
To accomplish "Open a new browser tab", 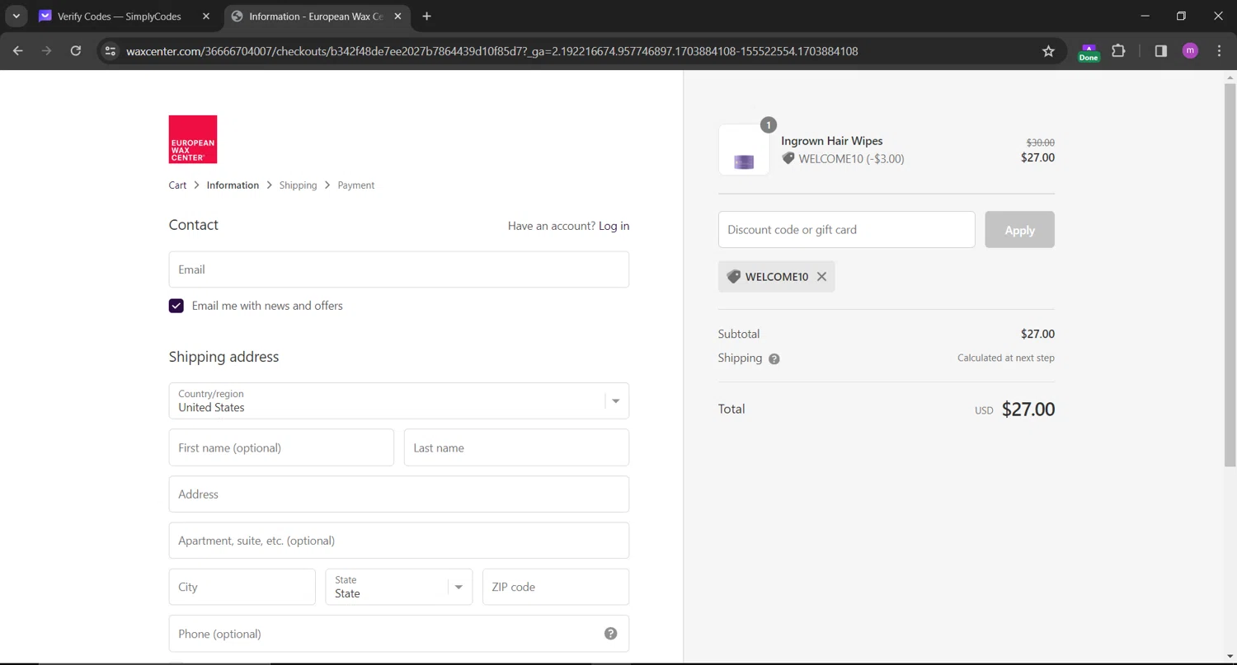I will (426, 16).
